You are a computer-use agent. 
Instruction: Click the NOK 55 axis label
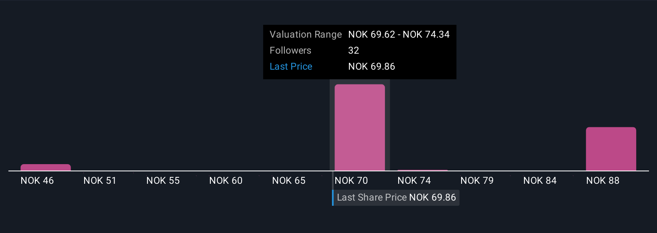coord(163,181)
